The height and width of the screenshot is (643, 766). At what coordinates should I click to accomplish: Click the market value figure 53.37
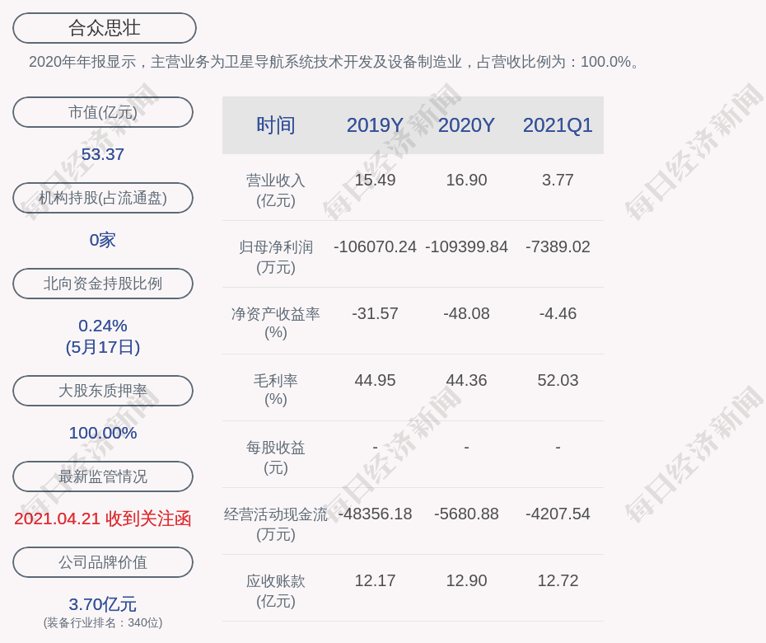[103, 154]
